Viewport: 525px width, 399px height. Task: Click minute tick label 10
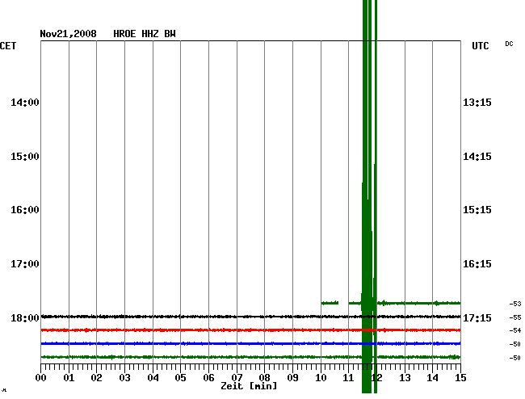[321, 378]
